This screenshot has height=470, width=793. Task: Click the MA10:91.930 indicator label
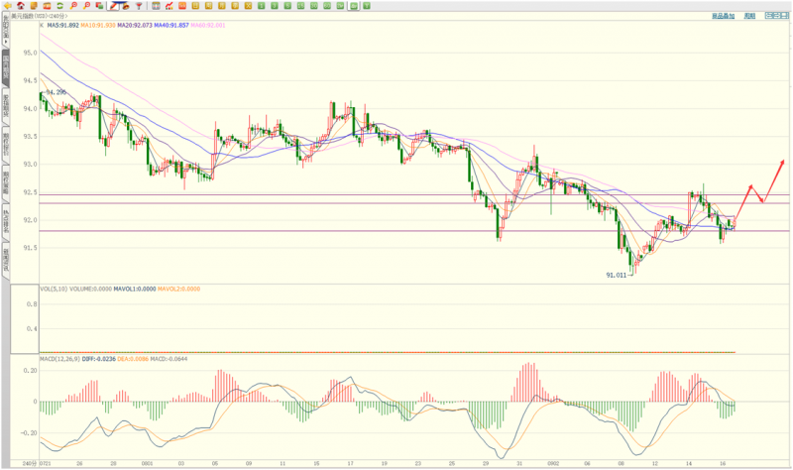click(x=98, y=26)
